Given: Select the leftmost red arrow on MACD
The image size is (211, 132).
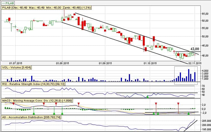Looking at the screenshot, I should pos(13,104).
